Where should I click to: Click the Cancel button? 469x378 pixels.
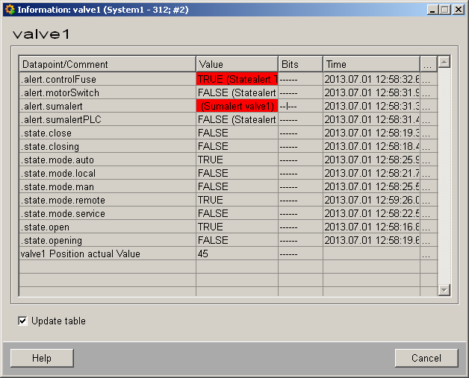(x=426, y=358)
